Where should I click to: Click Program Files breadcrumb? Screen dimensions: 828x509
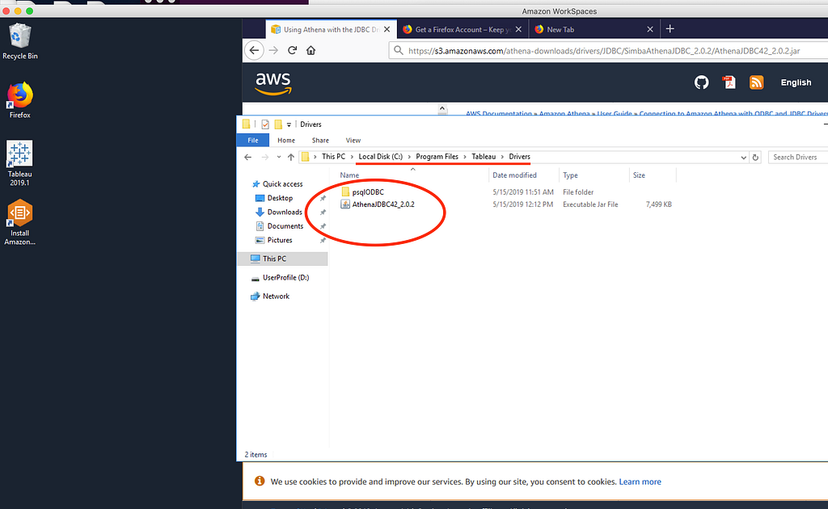[x=437, y=157]
